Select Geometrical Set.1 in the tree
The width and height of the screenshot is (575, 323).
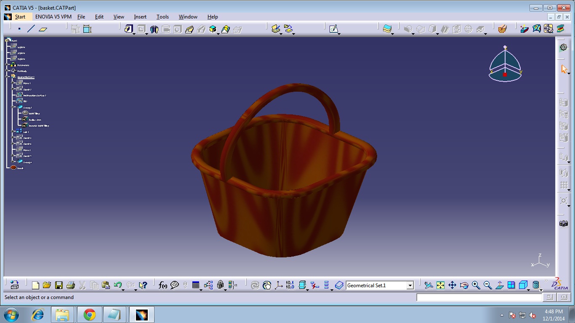point(26,77)
